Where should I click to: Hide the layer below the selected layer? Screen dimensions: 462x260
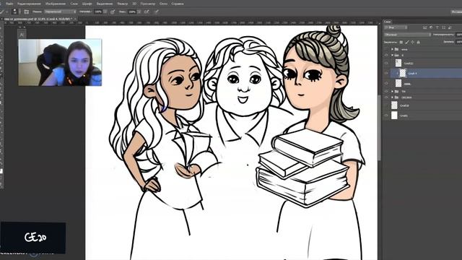tap(386, 84)
